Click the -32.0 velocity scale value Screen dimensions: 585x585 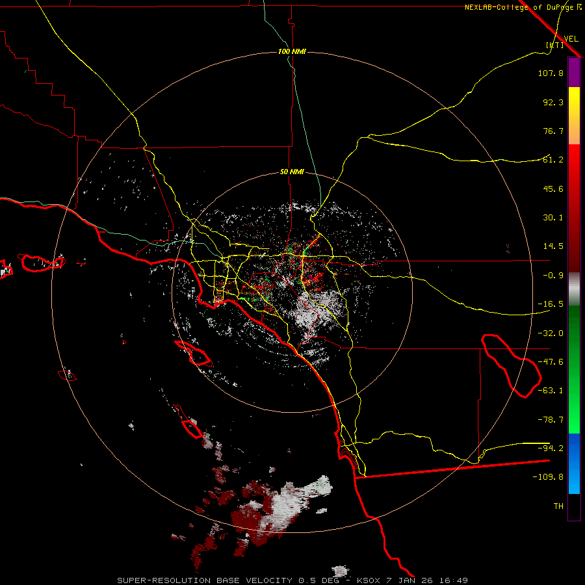coord(551,333)
